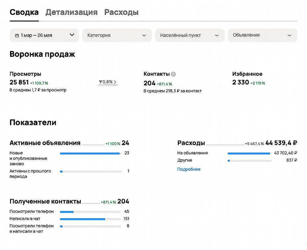Screen dimensions: 307x250
Task: Click the Новые и опубликованные заново progress bar
Action: click(x=91, y=154)
